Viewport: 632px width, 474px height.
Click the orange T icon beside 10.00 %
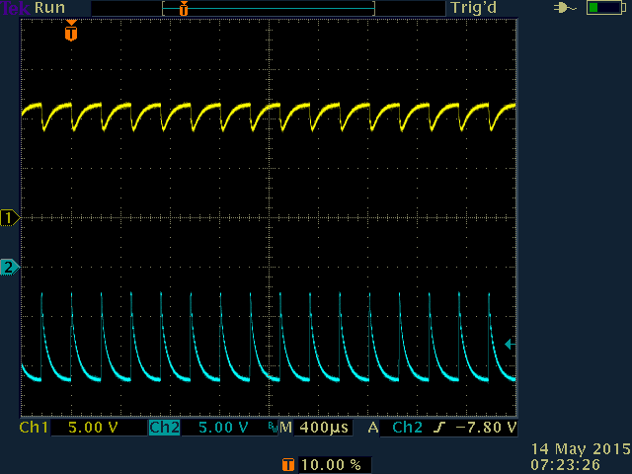coord(288,465)
